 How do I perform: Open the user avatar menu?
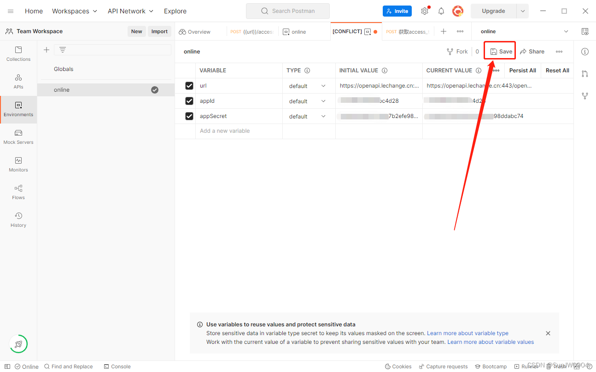[457, 11]
